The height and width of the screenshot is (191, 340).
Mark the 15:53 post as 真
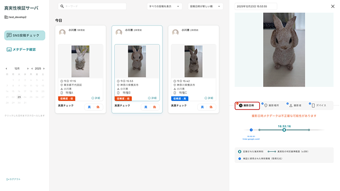(146, 107)
